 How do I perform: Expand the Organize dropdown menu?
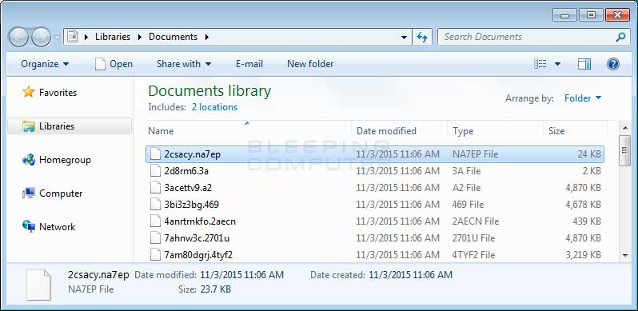[45, 64]
